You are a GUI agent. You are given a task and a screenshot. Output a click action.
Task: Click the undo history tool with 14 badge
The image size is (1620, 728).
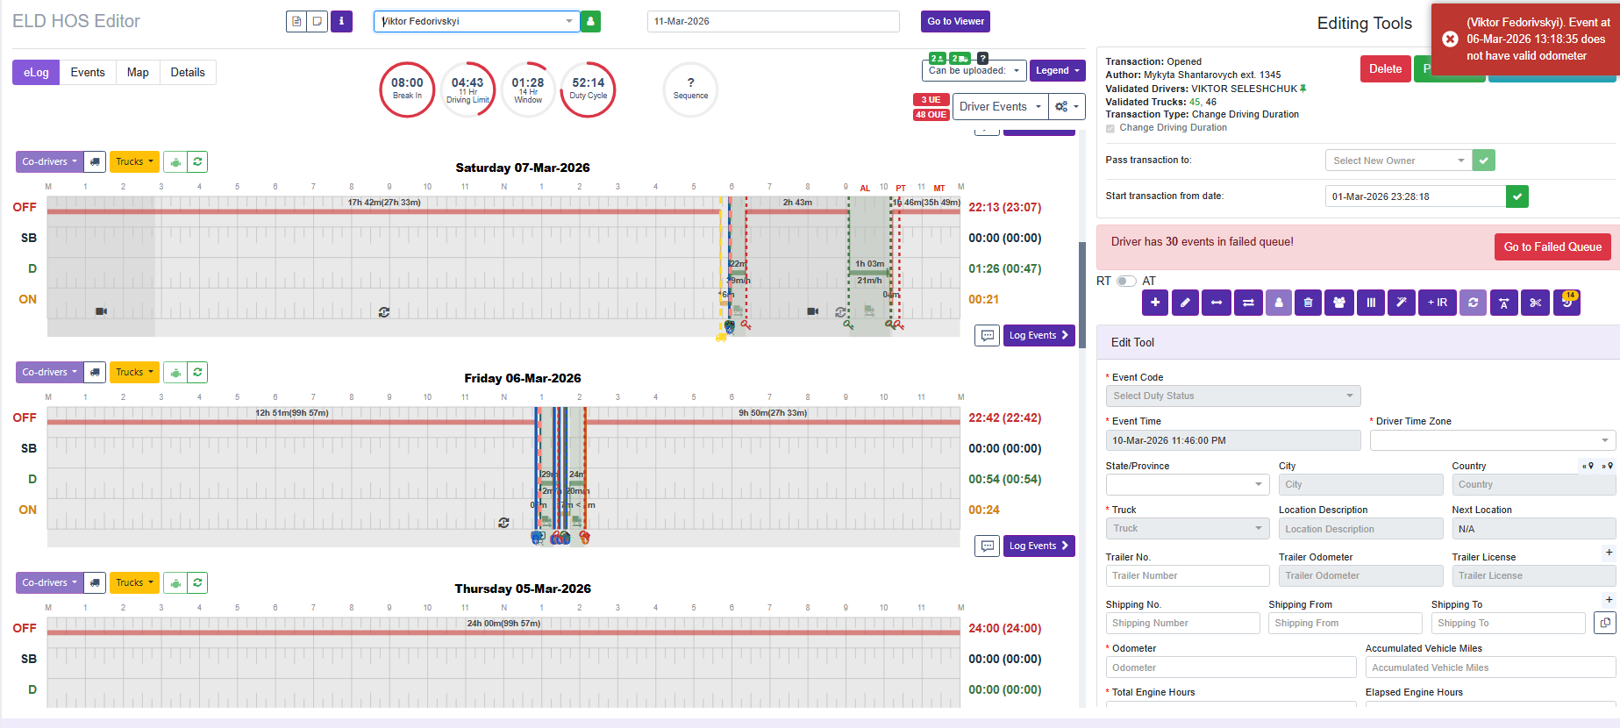tap(1566, 303)
